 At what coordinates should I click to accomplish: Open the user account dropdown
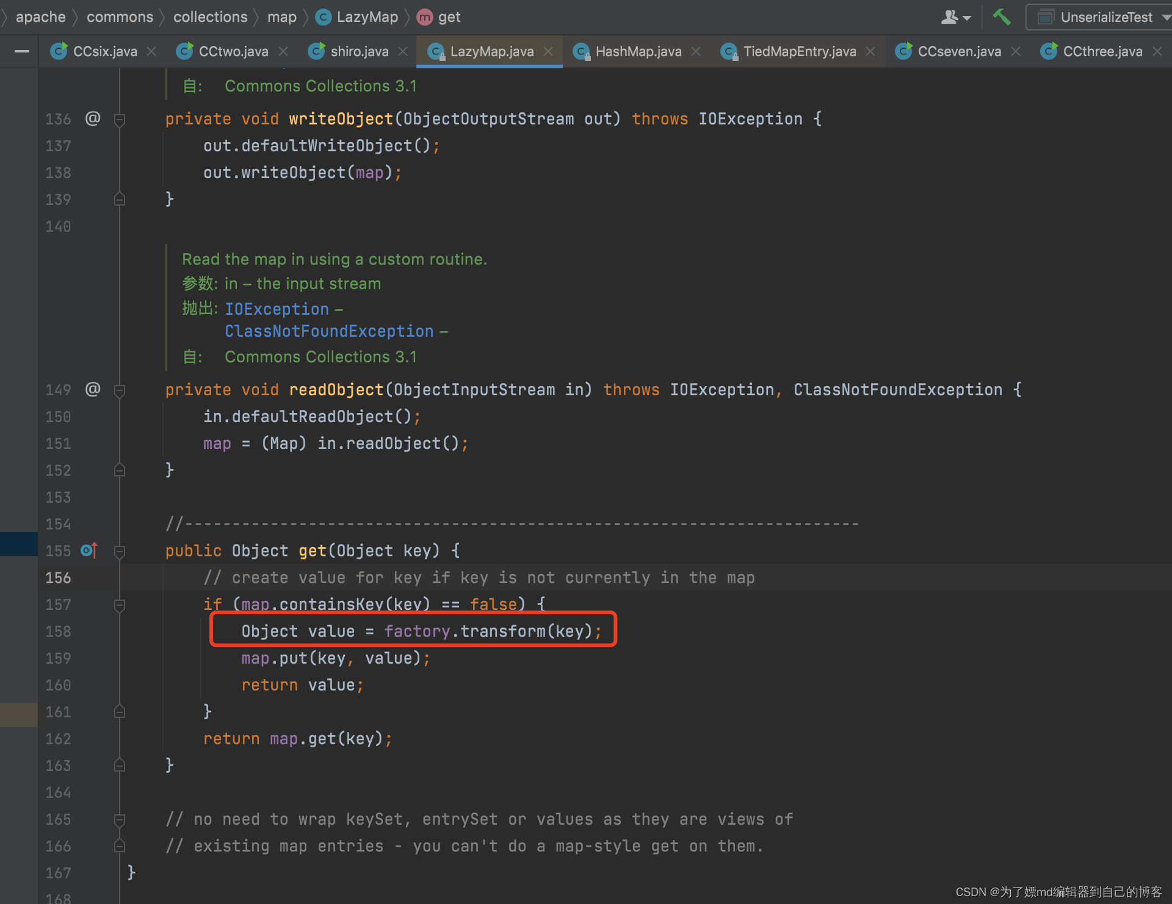click(x=956, y=17)
